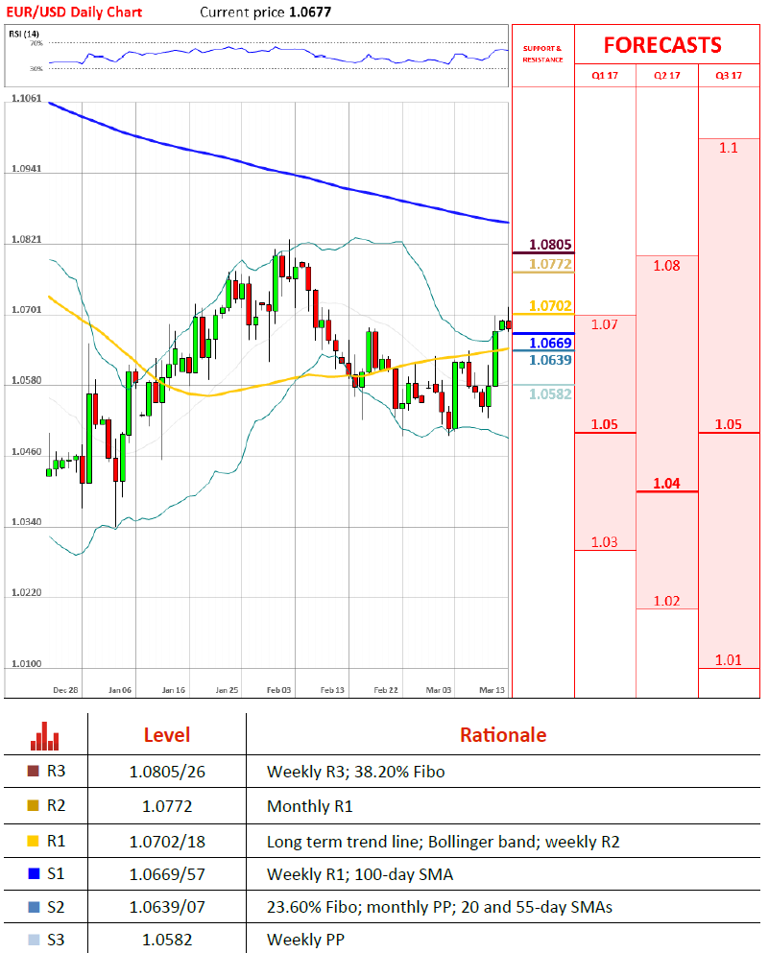
Task: Click the Feb 03 date axis label
Action: (x=279, y=690)
